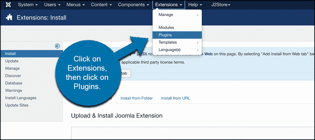Expand the Language(s) submenu item

[177, 50]
